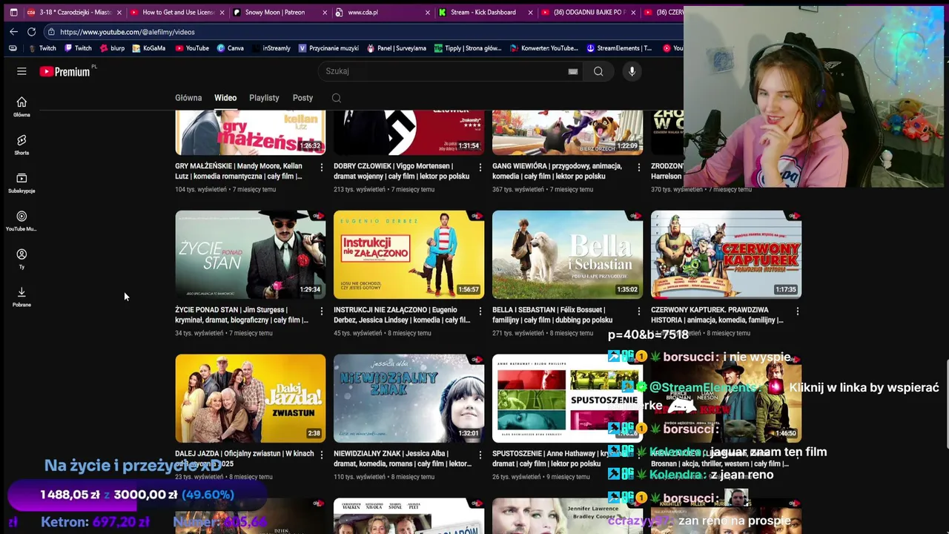
Task: Search within channel magnifier icon
Action: pyautogui.click(x=337, y=98)
